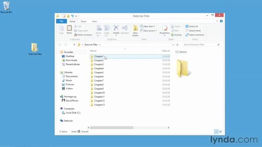Click the Back navigation arrow

(x=60, y=45)
